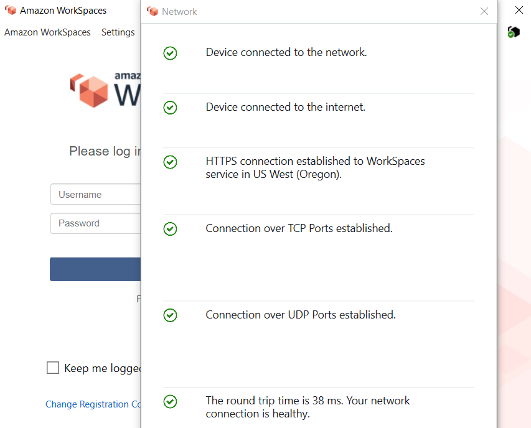Open the Settings menu
This screenshot has height=428, width=531.
118,32
